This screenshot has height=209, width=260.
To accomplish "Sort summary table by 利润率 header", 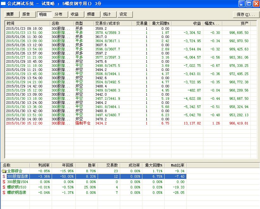I will (x=41, y=165).
